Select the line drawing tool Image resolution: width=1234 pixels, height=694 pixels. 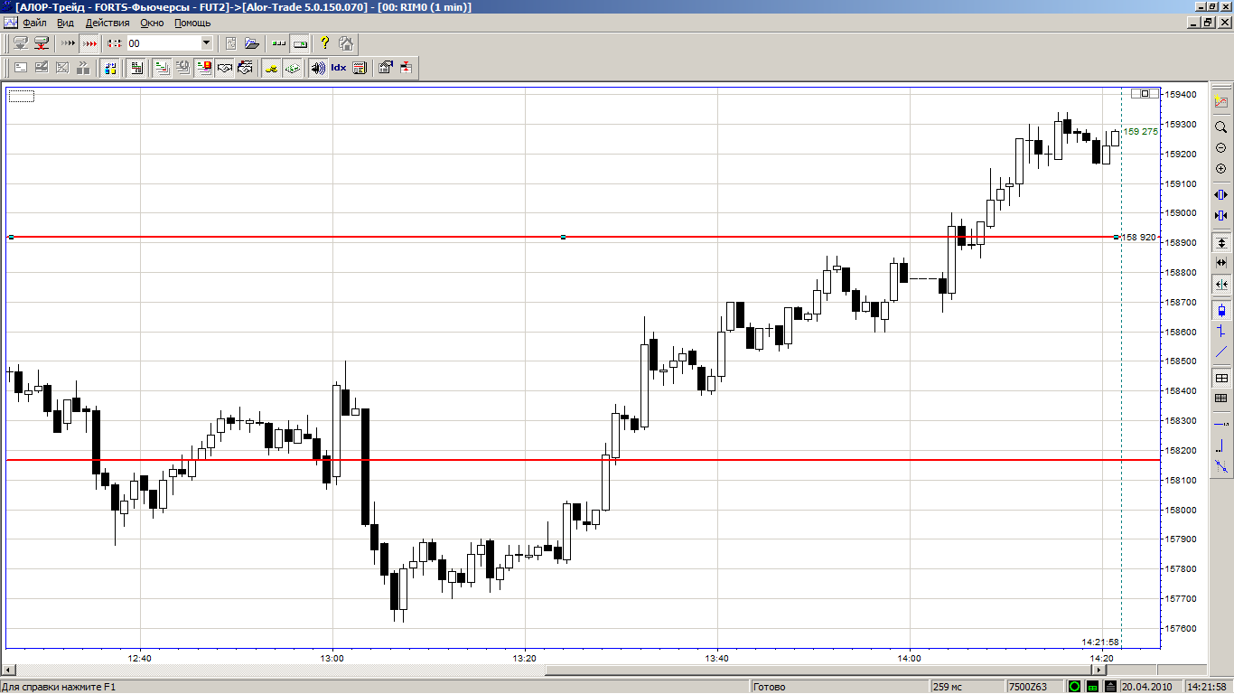[x=1221, y=352]
